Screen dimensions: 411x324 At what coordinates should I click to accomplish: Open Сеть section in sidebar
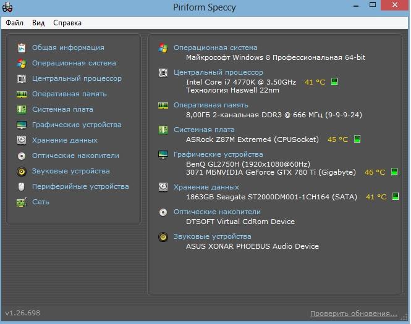pos(41,202)
